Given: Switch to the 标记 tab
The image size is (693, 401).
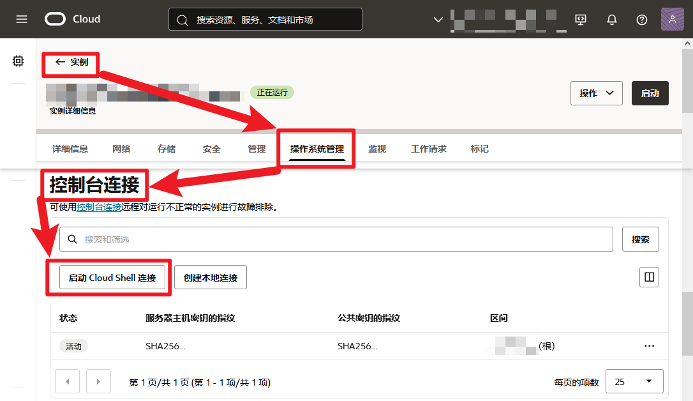Looking at the screenshot, I should tap(479, 149).
